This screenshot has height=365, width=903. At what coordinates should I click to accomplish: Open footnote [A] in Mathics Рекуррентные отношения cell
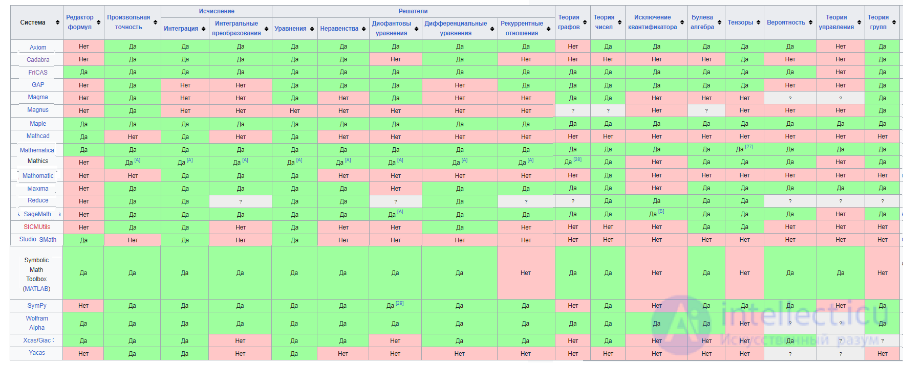[x=530, y=160]
